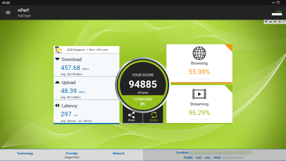Click the large Browsing globe icon
The height and width of the screenshot is (161, 286).
199,53
